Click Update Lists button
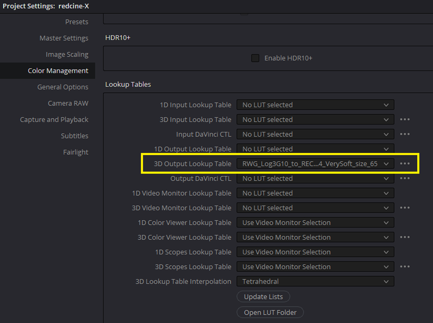This screenshot has width=433, height=323. coord(263,296)
